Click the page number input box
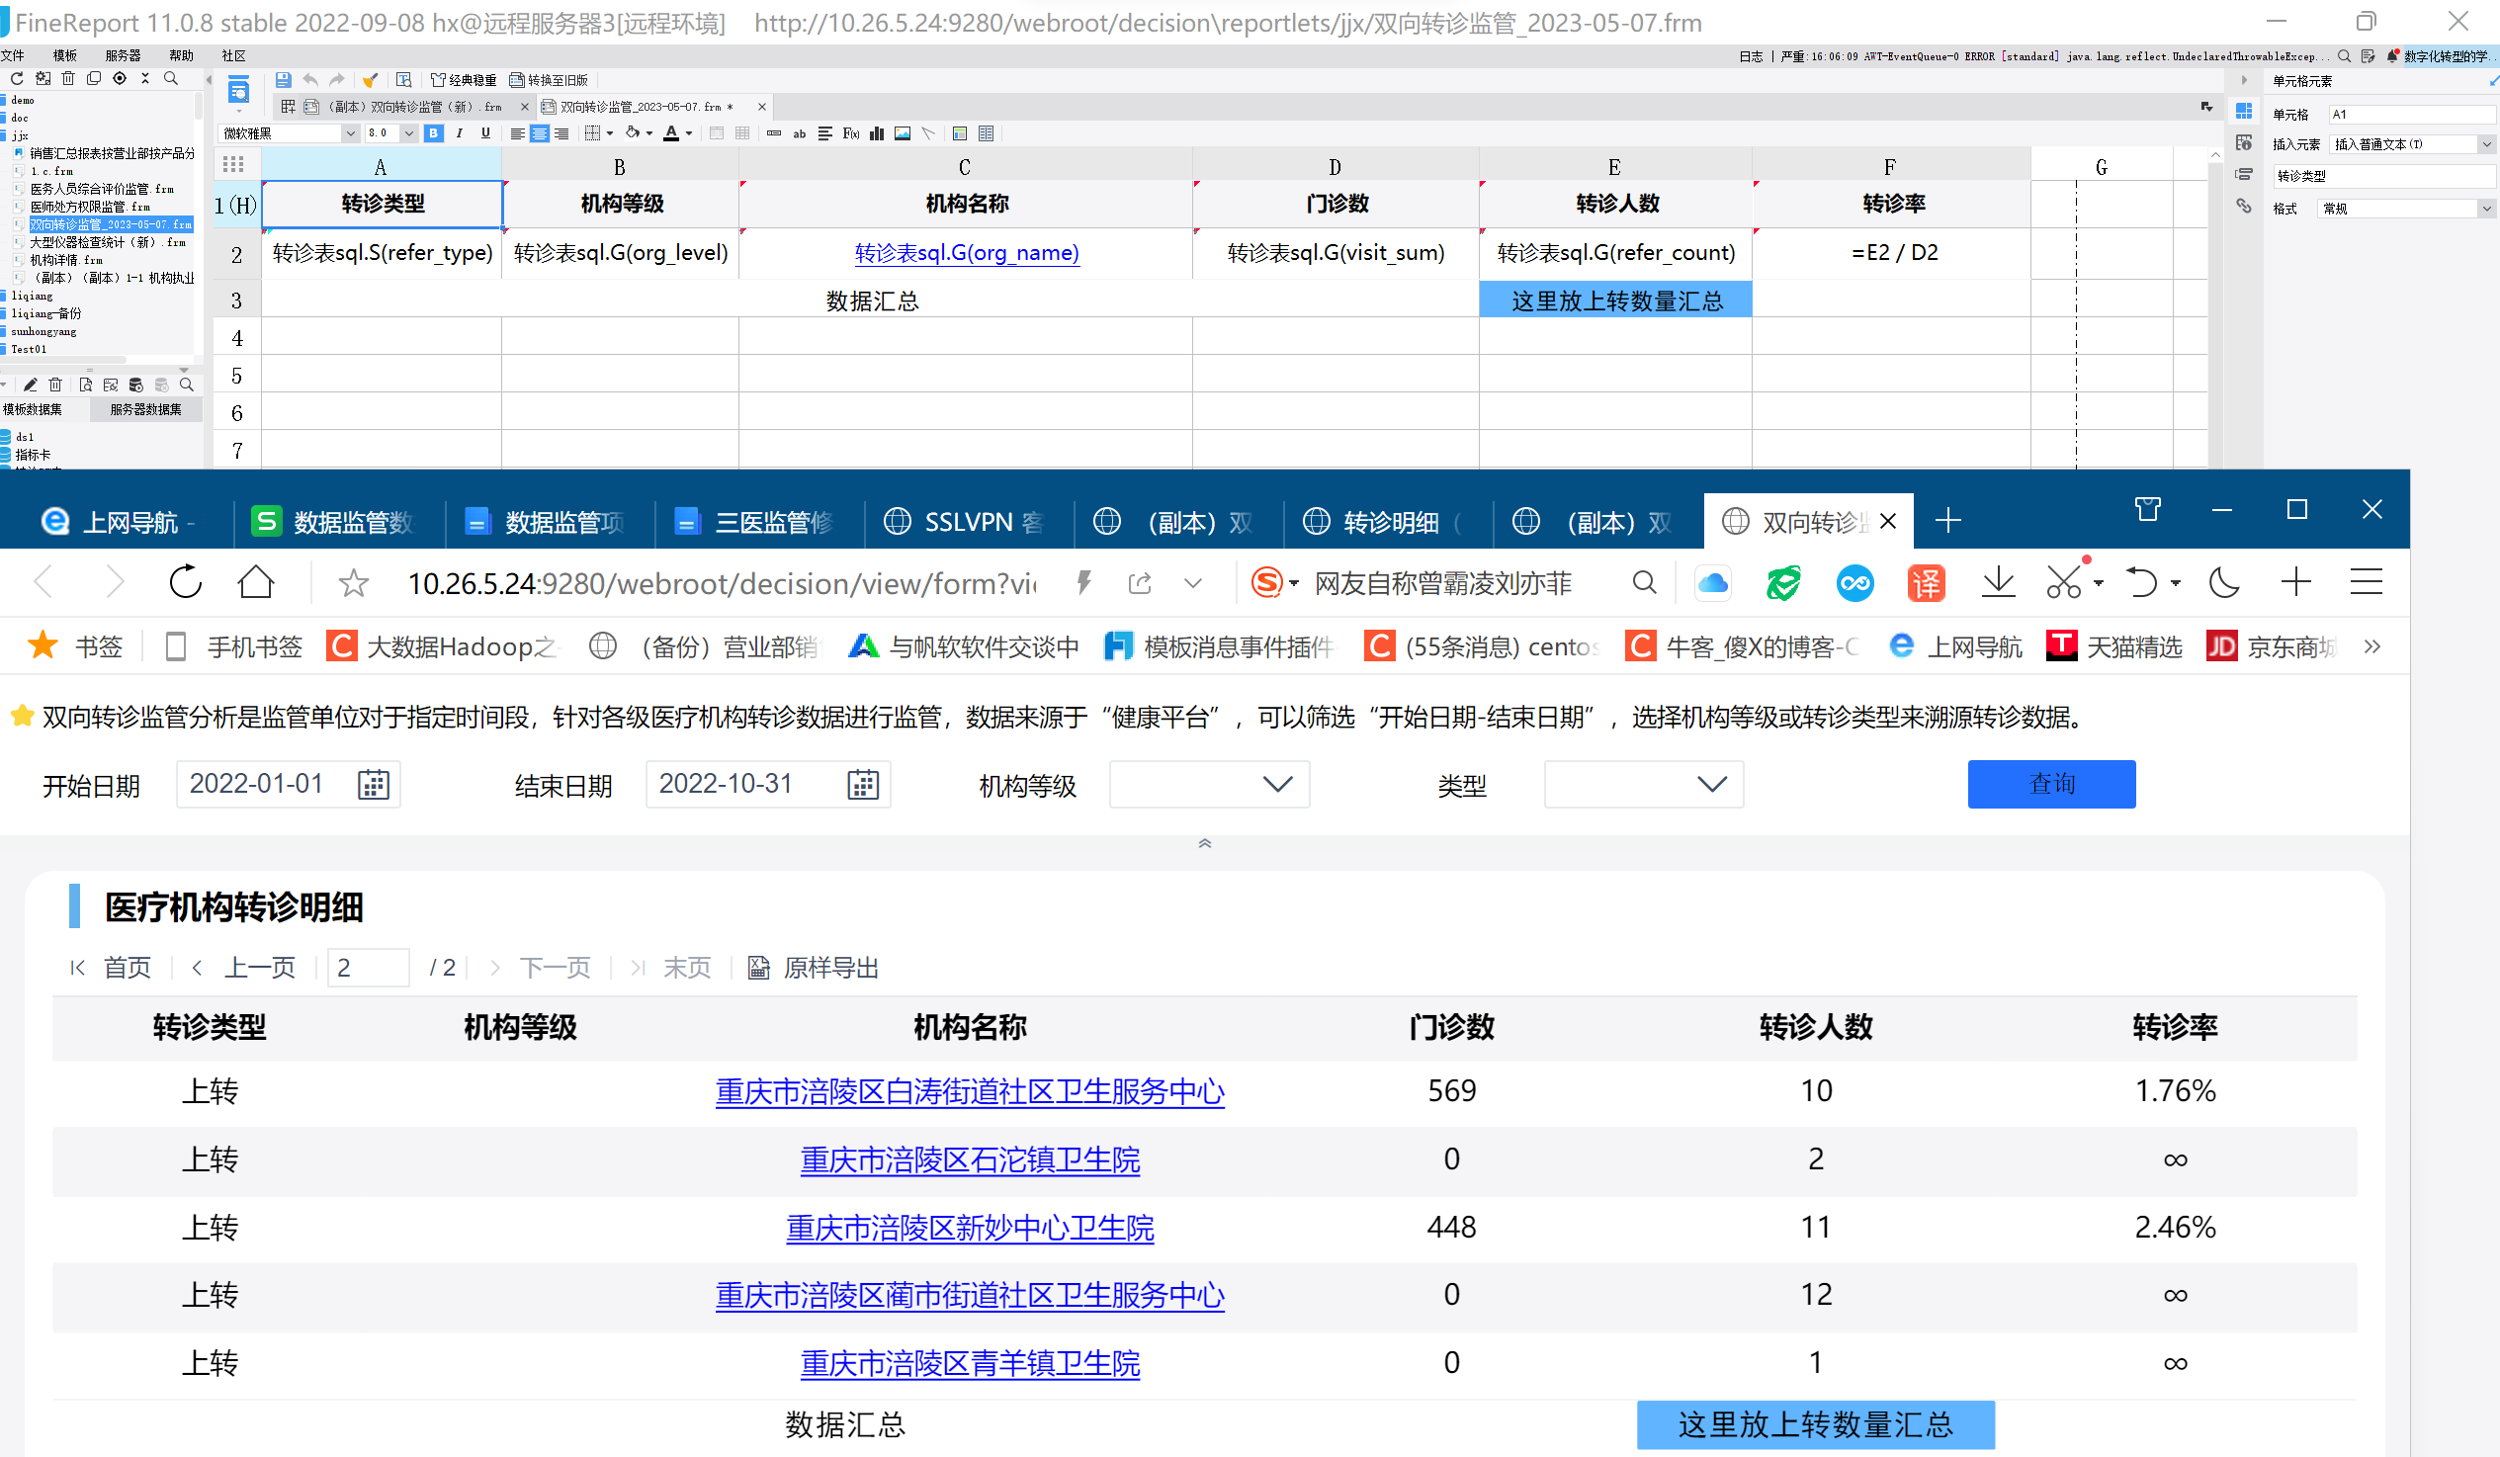The height and width of the screenshot is (1457, 2500). [x=368, y=967]
